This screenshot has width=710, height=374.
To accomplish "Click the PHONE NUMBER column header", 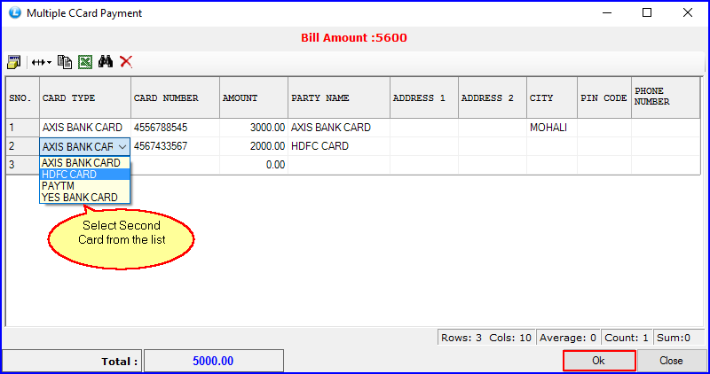I will (x=666, y=97).
